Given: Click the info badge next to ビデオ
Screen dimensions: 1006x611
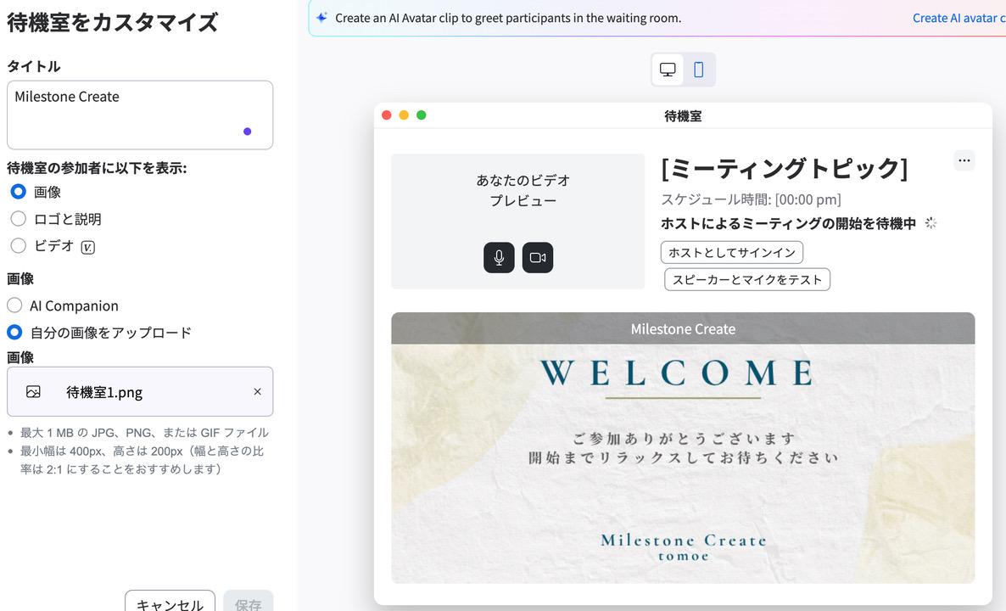Looking at the screenshot, I should [x=88, y=247].
